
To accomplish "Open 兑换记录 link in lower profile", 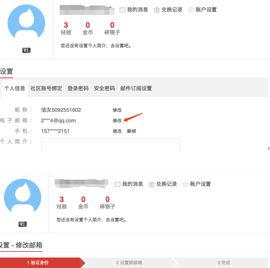I will [x=166, y=184].
